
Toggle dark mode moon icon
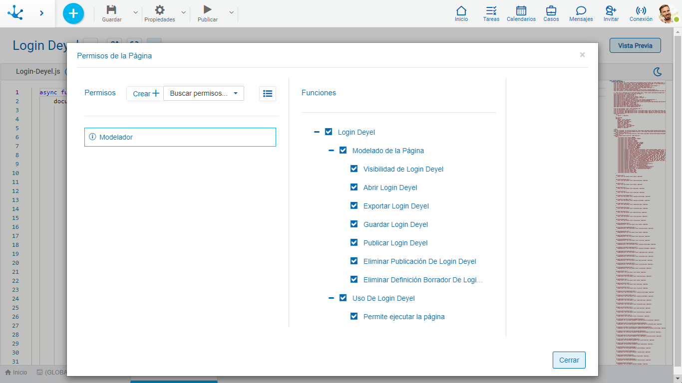tap(658, 72)
